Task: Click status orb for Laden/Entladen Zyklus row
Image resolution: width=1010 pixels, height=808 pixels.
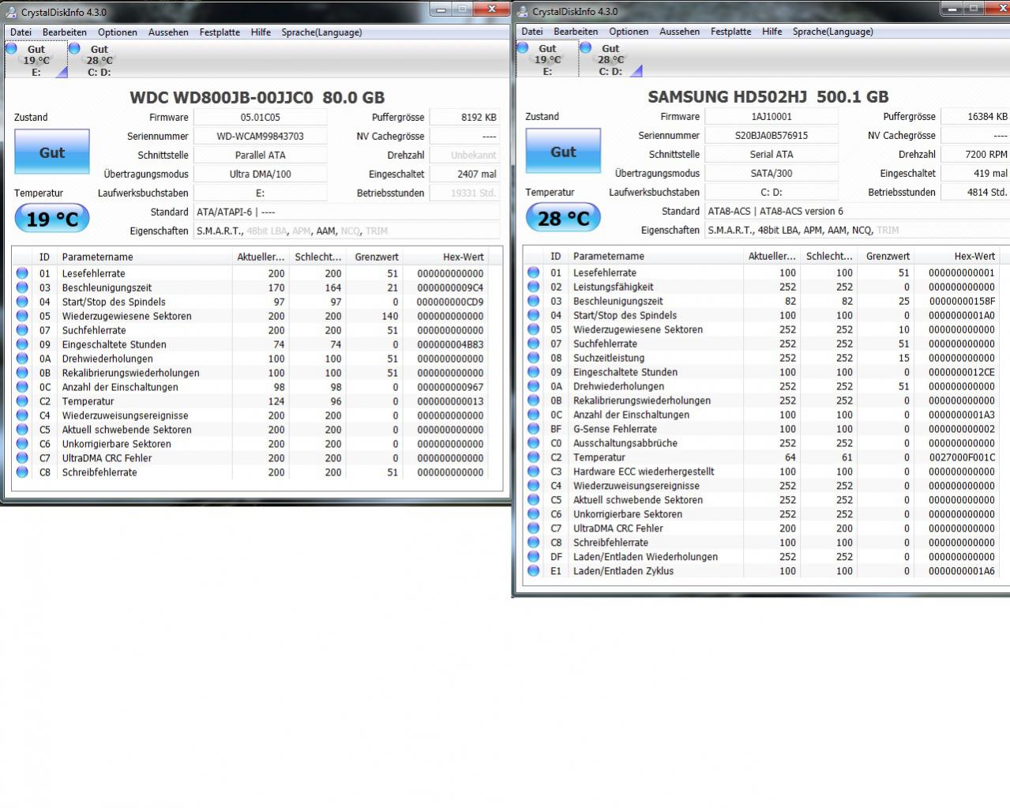Action: 533,571
